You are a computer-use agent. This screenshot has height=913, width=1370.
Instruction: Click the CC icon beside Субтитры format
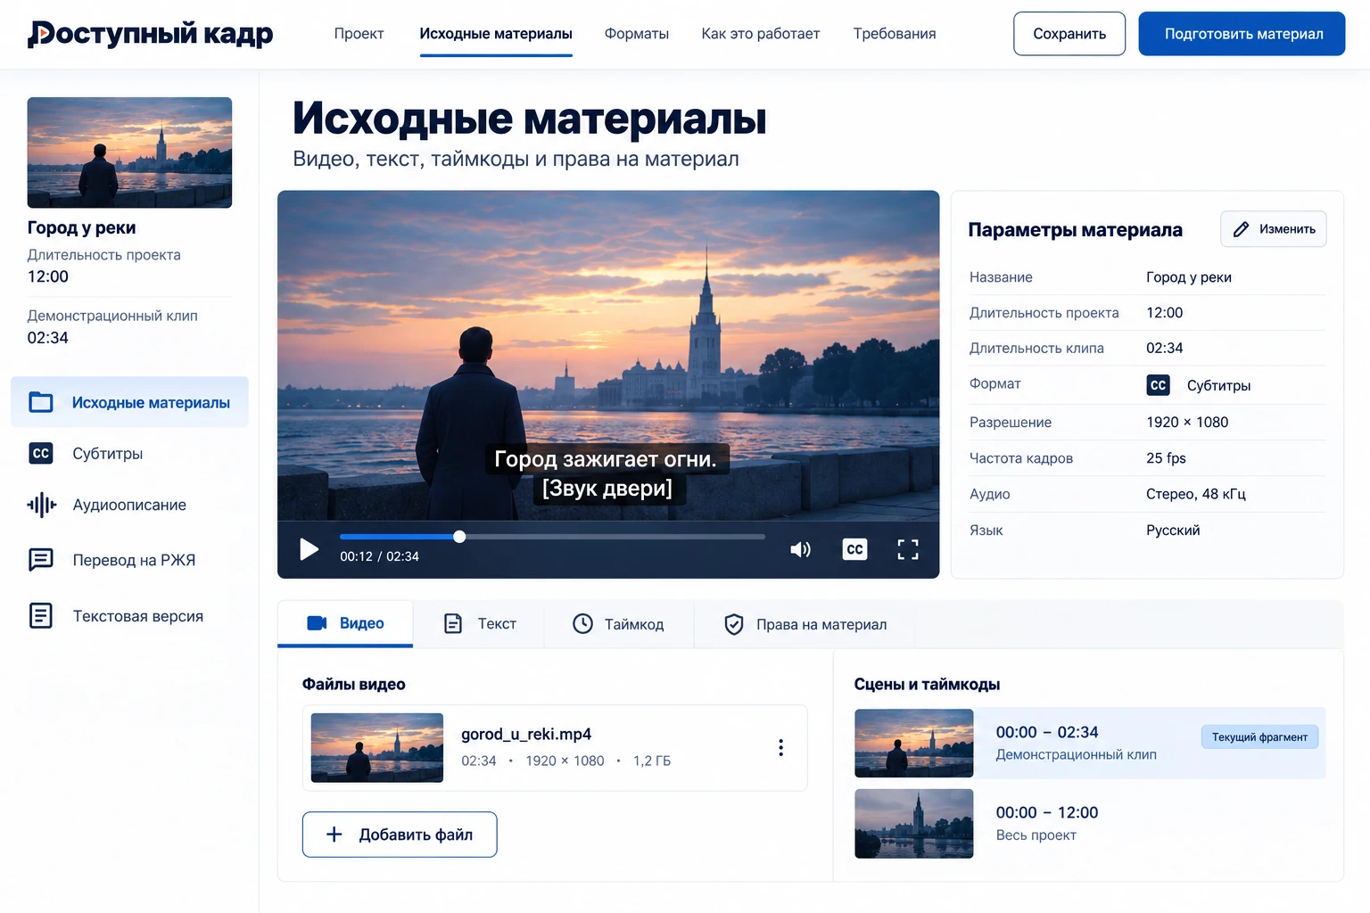click(1158, 385)
